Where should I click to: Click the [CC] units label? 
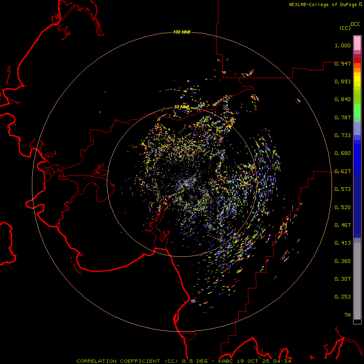pos(345,28)
